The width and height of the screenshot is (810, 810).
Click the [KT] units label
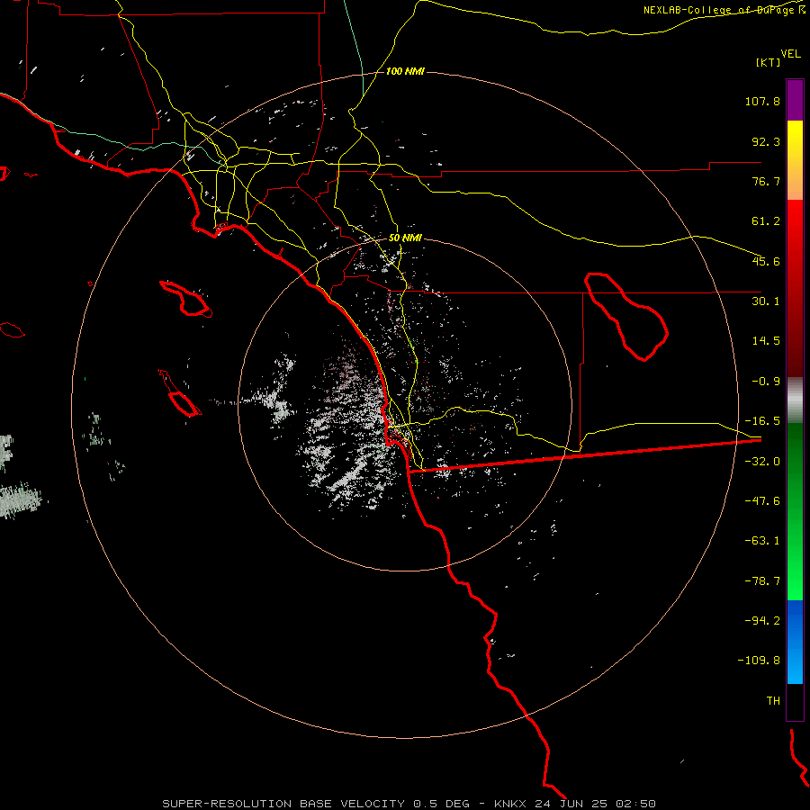tap(769, 62)
